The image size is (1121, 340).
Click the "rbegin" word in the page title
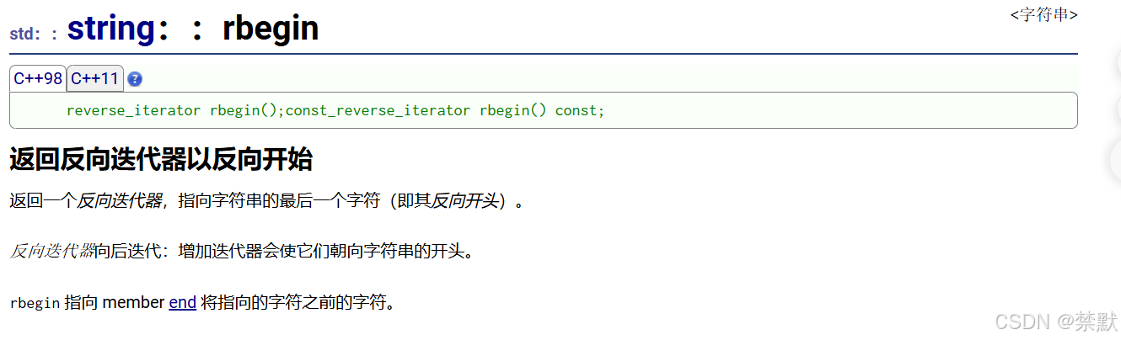[x=271, y=28]
